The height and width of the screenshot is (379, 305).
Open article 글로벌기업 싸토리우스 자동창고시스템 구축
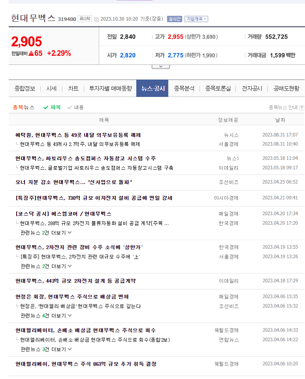(x=96, y=168)
